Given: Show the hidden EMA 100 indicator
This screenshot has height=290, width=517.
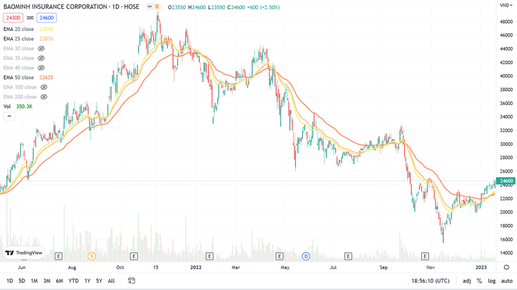Looking at the screenshot, I should 44,87.
